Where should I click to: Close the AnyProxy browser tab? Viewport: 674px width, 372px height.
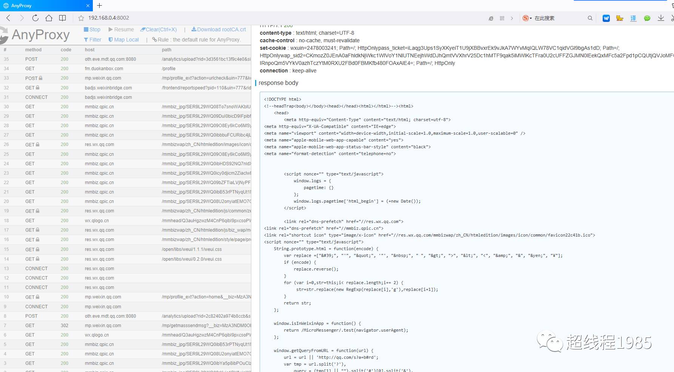(88, 6)
